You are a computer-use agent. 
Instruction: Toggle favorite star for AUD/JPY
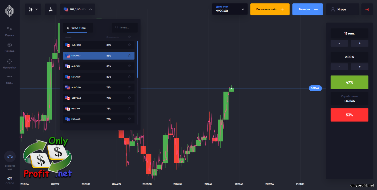pyautogui.click(x=129, y=66)
